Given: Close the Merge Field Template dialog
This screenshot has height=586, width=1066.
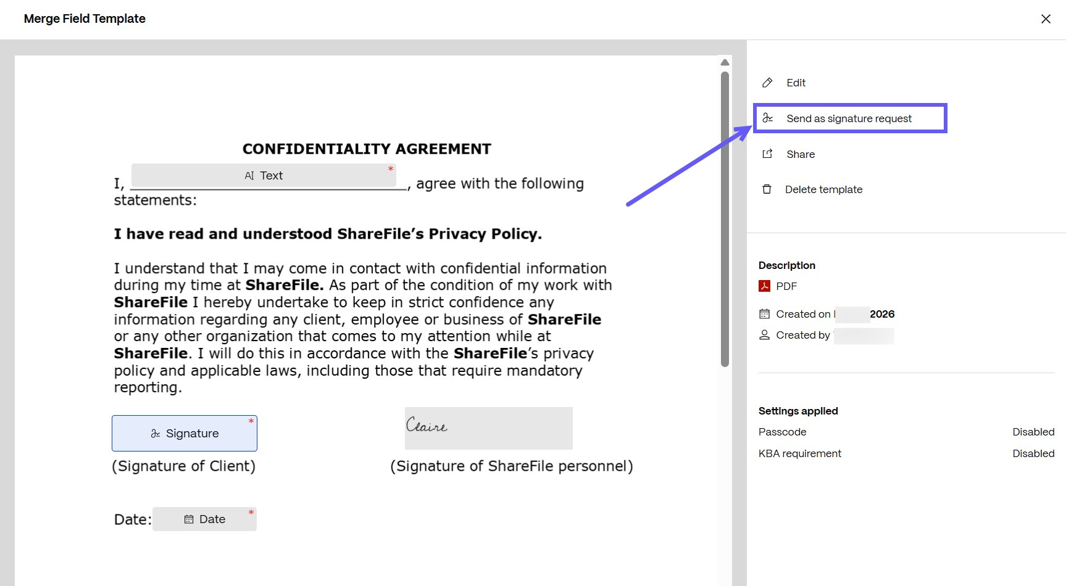Looking at the screenshot, I should pos(1046,19).
